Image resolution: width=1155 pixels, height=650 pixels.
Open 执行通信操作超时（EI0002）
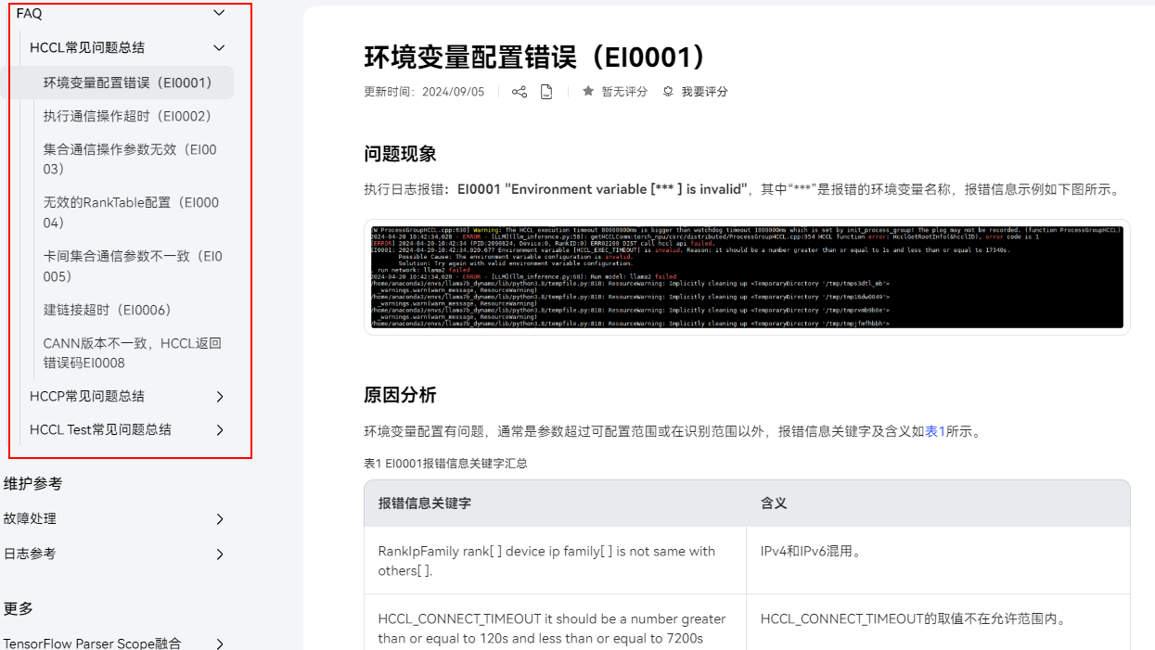pyautogui.click(x=128, y=116)
